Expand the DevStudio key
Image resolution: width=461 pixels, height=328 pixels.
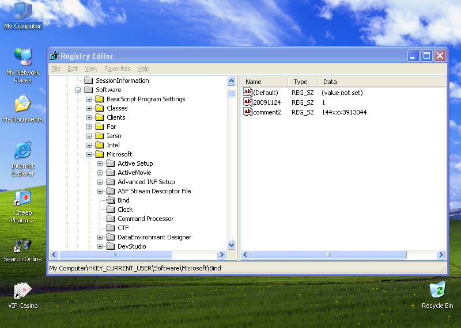(100, 246)
